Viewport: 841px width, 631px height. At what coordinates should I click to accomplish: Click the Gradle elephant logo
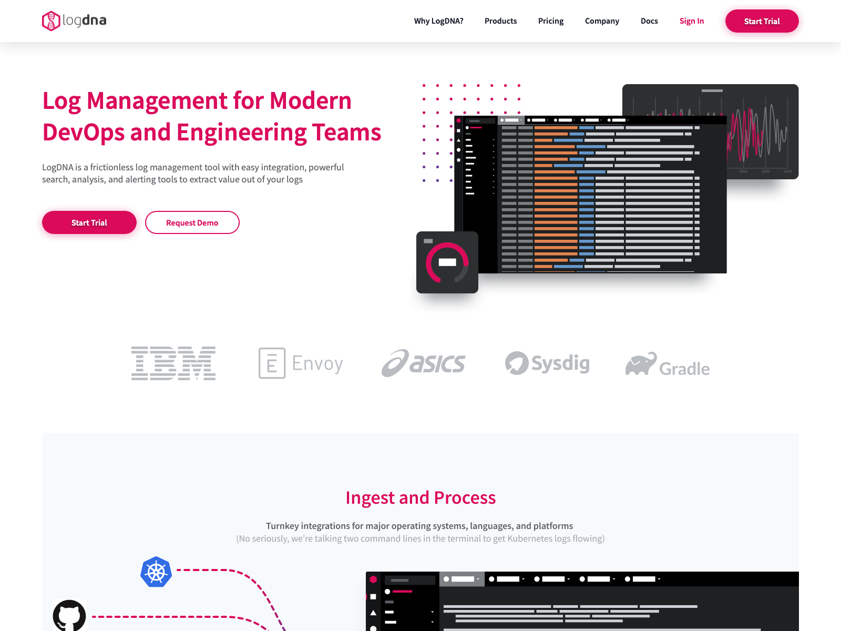(668, 364)
